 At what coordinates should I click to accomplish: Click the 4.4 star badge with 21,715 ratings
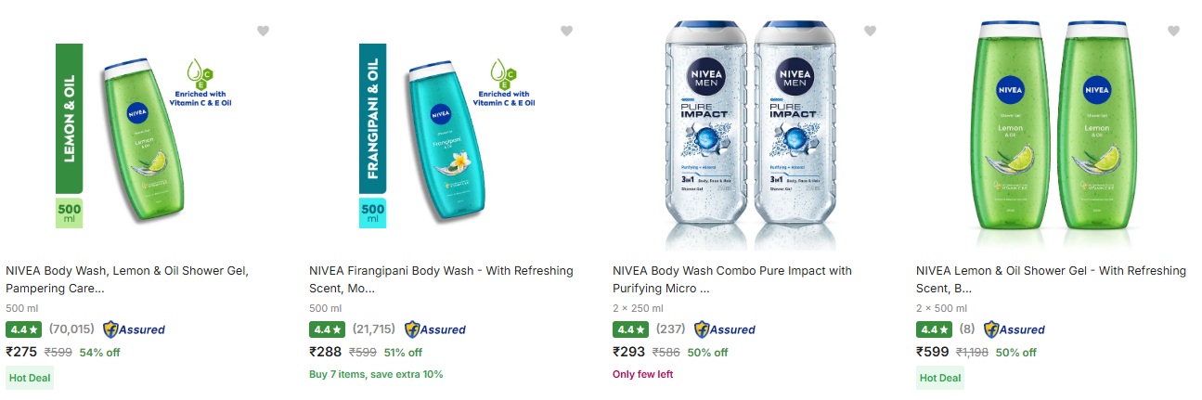point(328,329)
